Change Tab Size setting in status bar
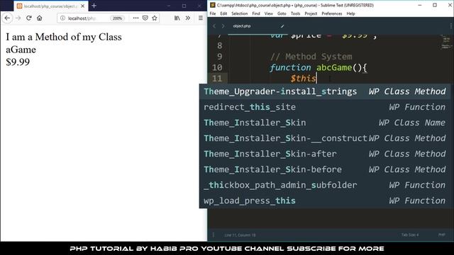454x255 pixels. 410,234
